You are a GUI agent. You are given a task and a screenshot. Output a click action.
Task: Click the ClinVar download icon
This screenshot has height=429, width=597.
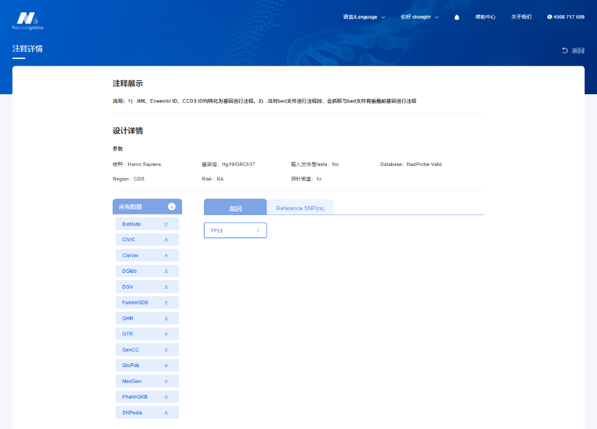[x=166, y=256]
